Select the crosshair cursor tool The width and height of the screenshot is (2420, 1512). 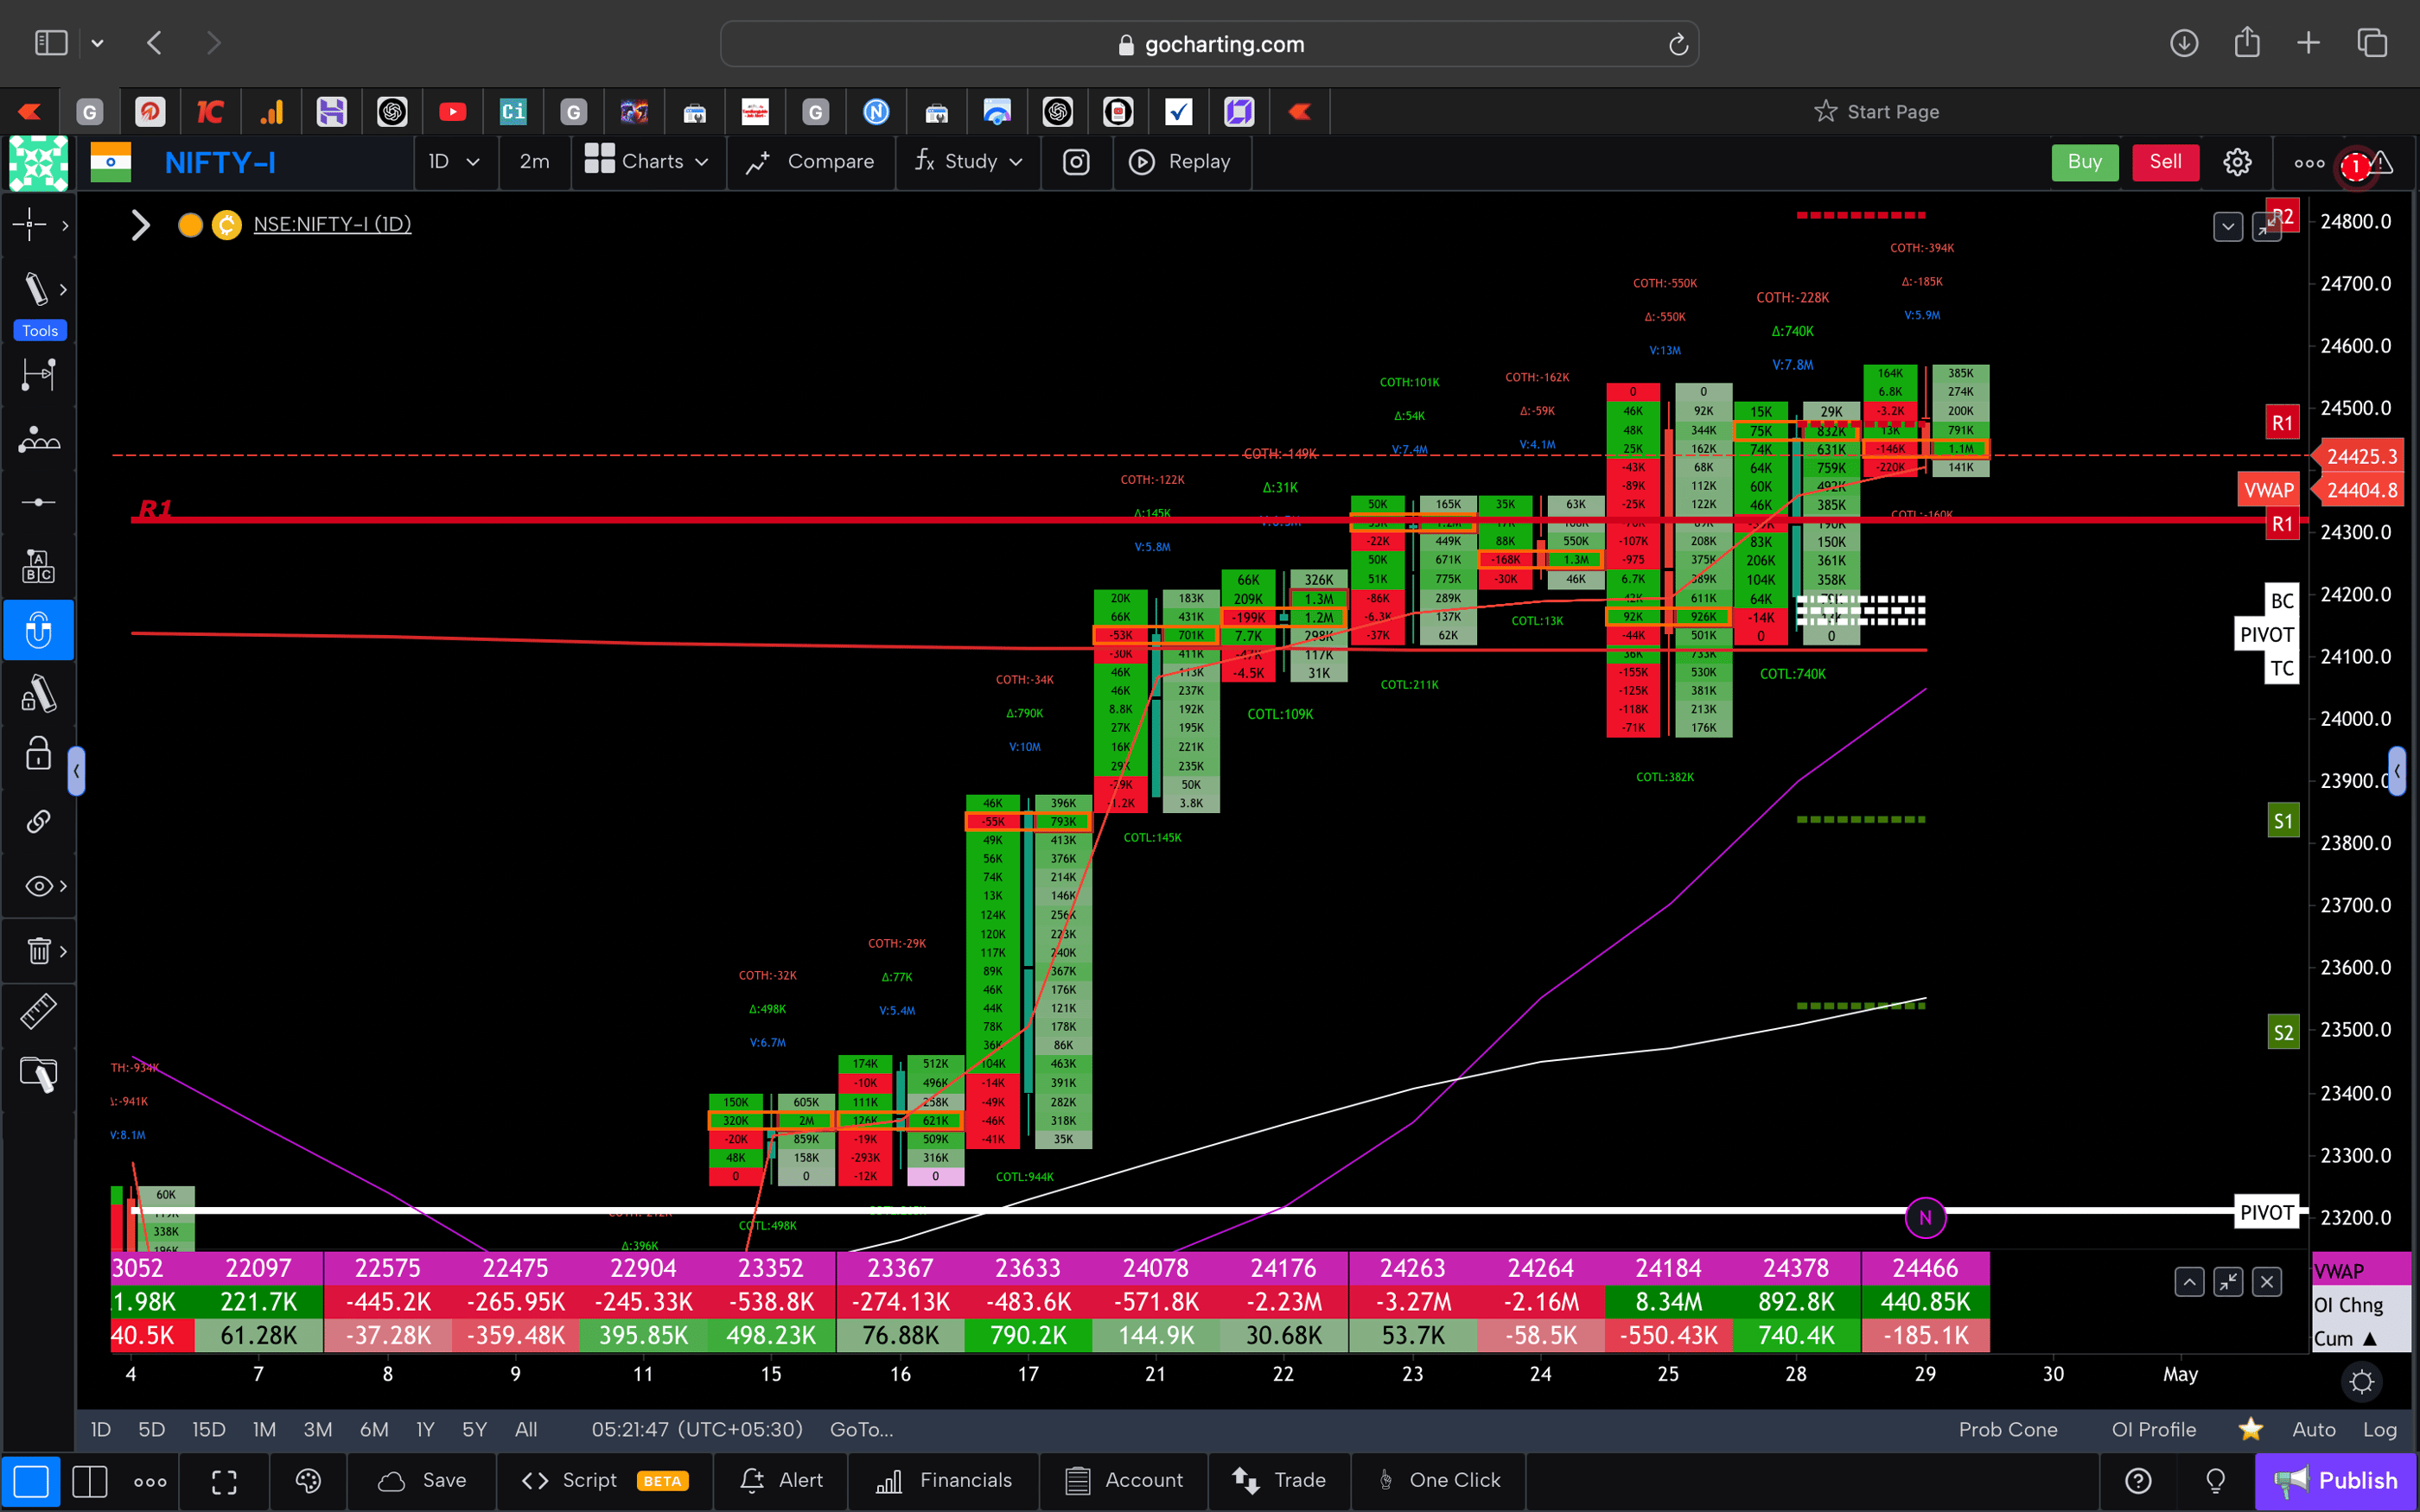pyautogui.click(x=30, y=225)
